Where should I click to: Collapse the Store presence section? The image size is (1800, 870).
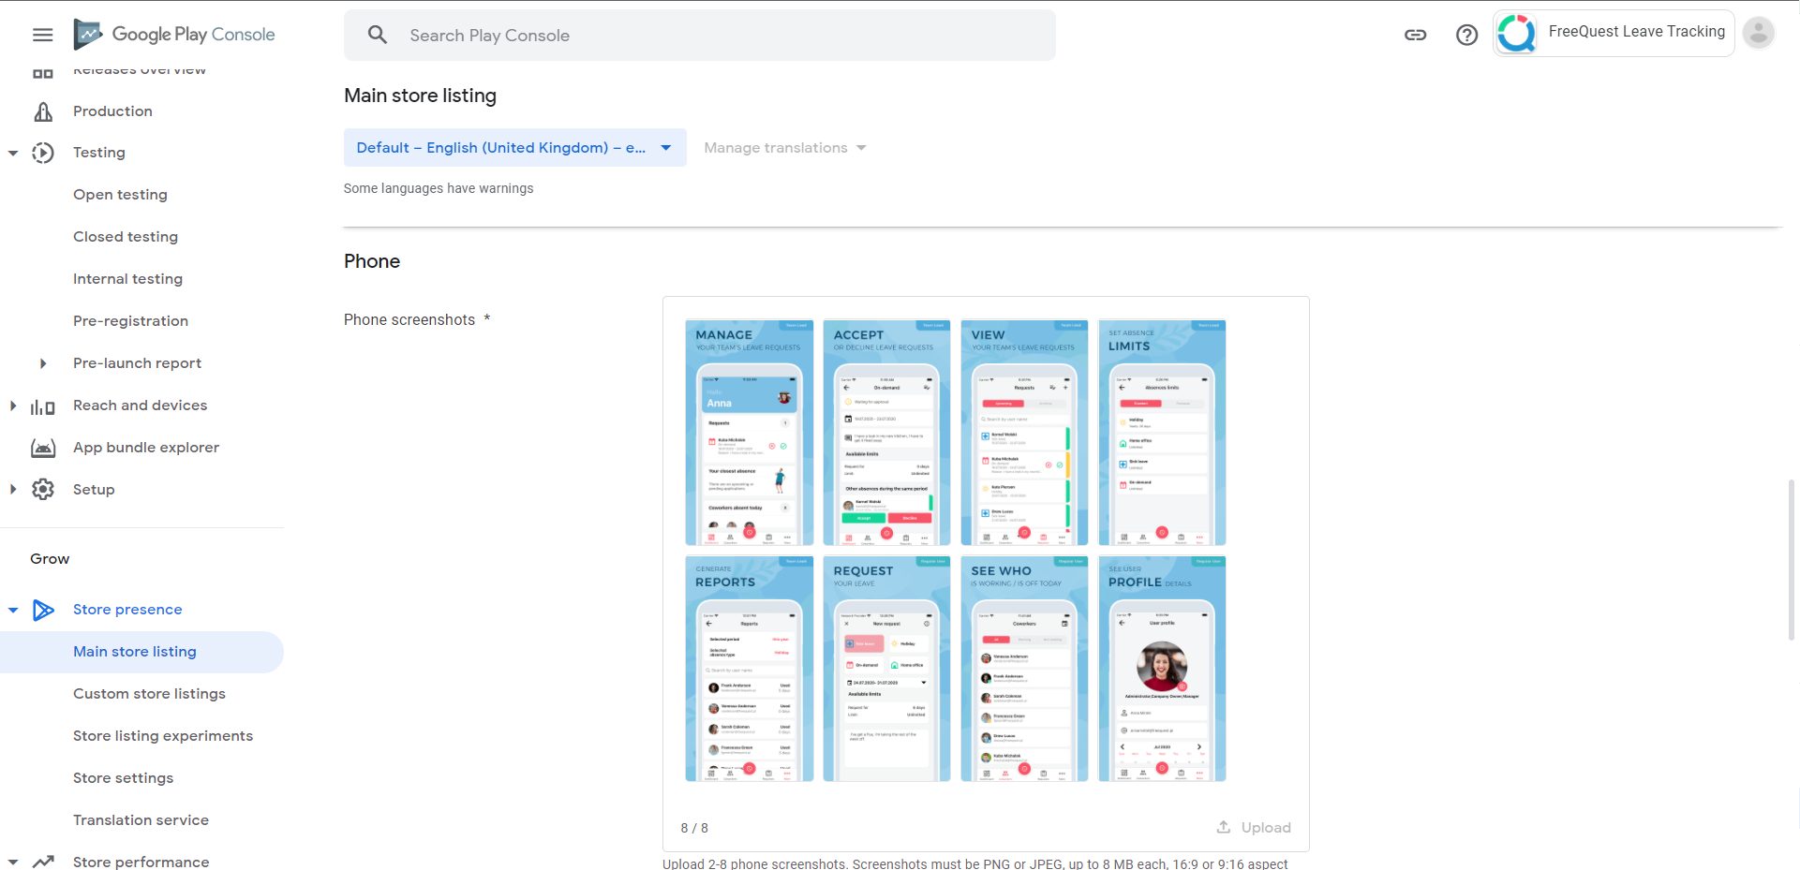point(12,609)
